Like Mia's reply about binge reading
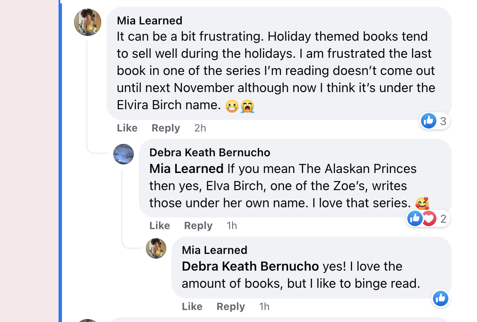477x322 pixels. pyautogui.click(x=192, y=307)
